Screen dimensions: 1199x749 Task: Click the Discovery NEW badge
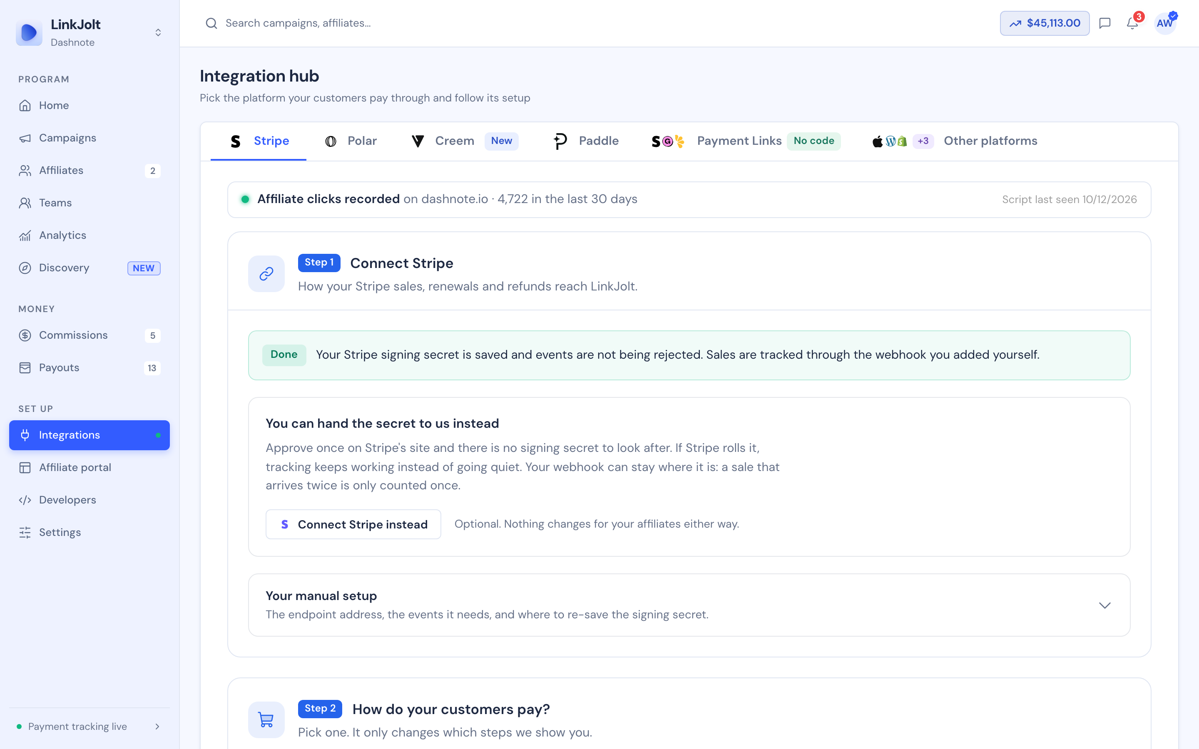tap(144, 268)
